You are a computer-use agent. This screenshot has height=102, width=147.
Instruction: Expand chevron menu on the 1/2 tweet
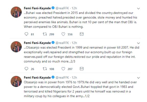pyautogui.click(x=138, y=78)
